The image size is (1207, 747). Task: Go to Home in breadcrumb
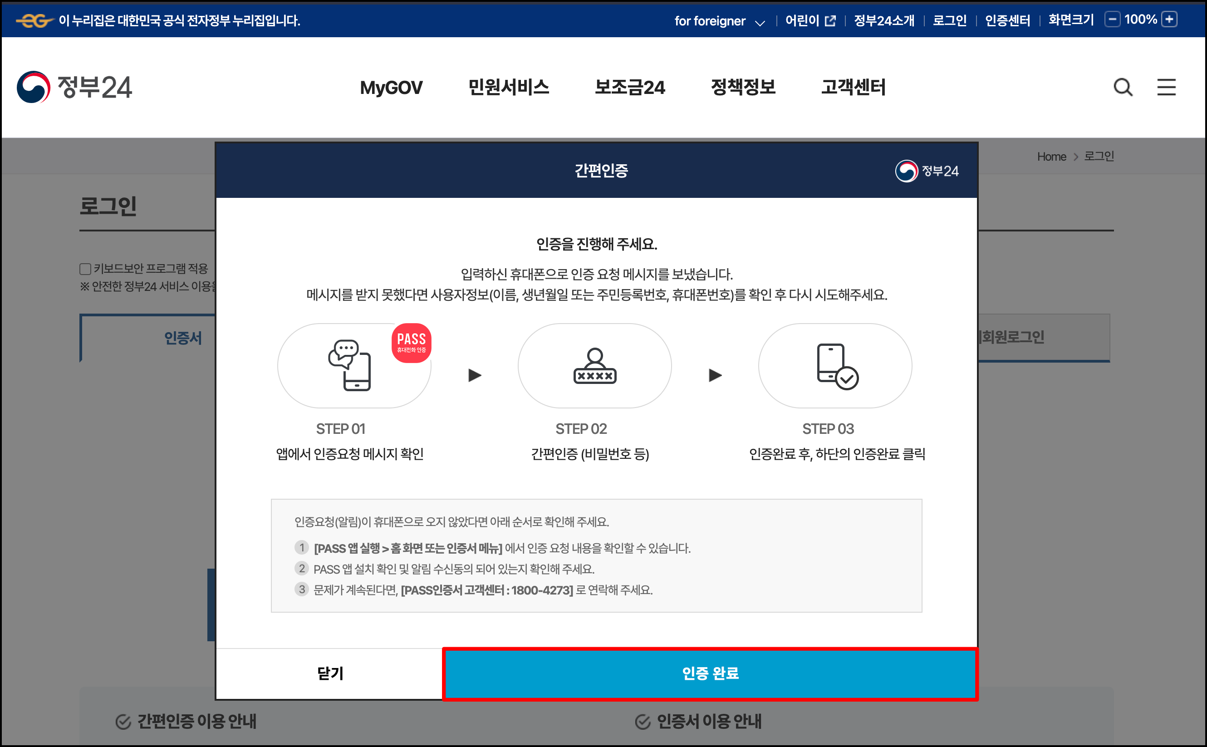click(1051, 157)
